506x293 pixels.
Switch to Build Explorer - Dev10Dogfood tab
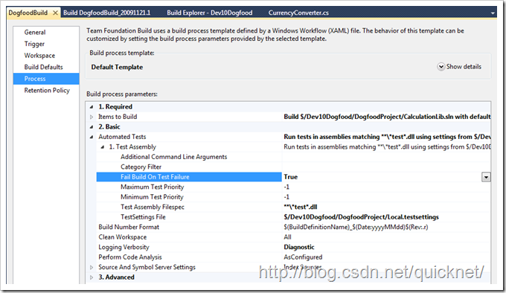pyautogui.click(x=209, y=13)
